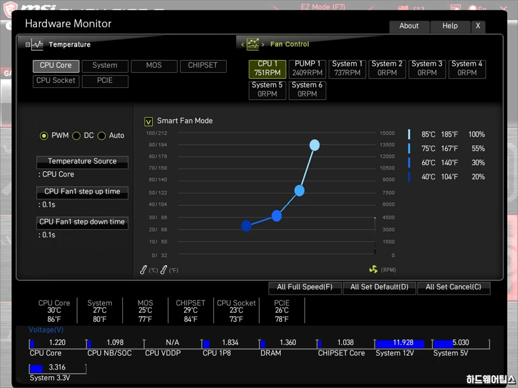Click the Celsius thermometer icon below the graph

(x=143, y=270)
